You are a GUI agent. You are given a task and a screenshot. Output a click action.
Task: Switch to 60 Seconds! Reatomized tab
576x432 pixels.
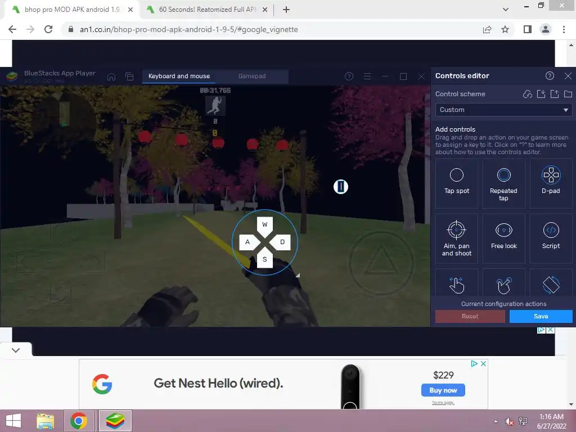click(208, 10)
